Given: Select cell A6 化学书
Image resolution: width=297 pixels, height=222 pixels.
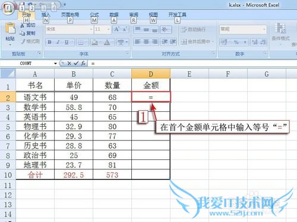Looking at the screenshot, I should coord(35,136).
